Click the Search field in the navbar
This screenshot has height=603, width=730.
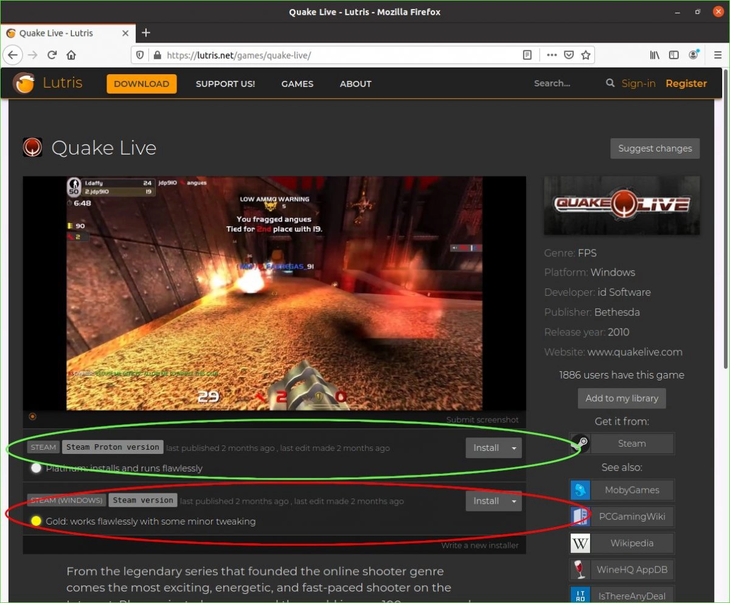coord(566,83)
